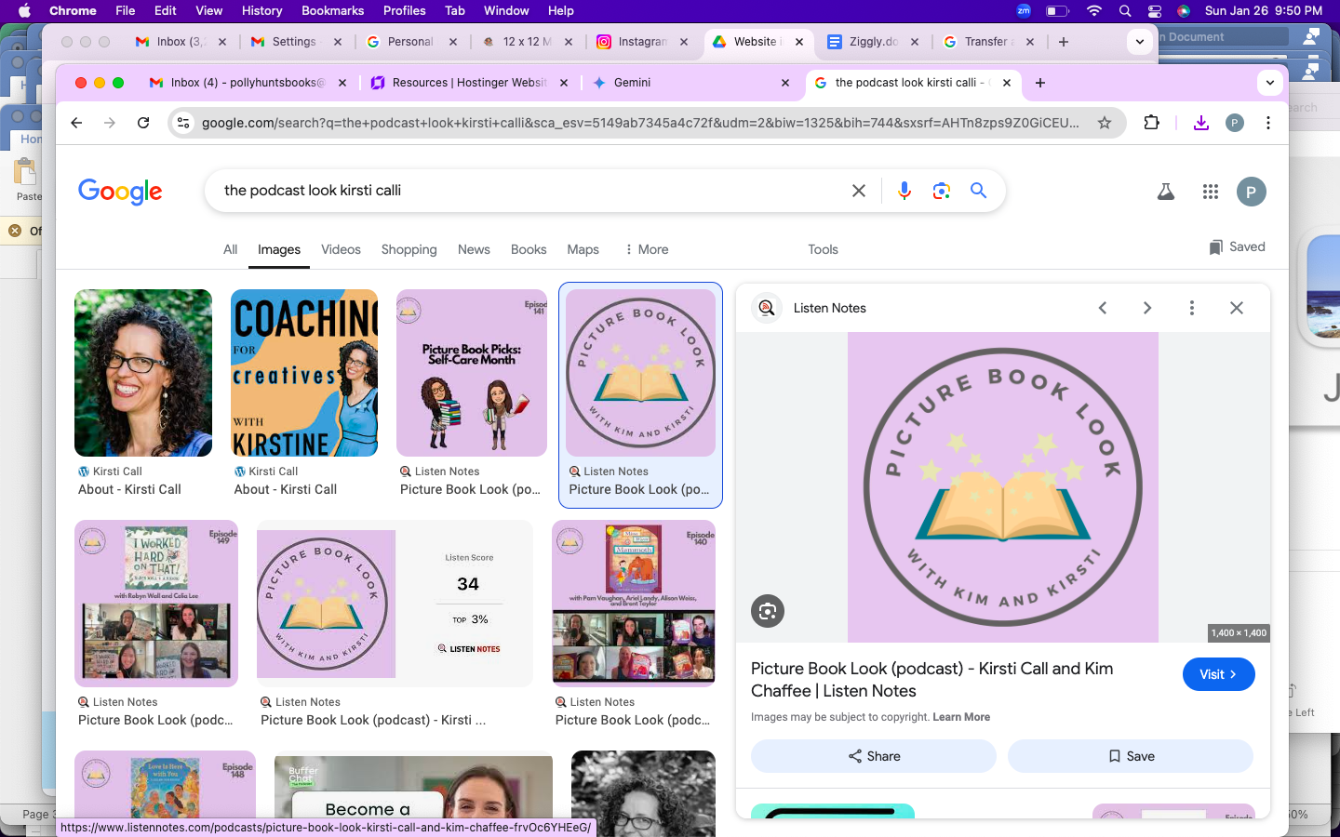Open the Ziggly.doc tab in background window
Screen dimensions: 1340x837
[x=875, y=42]
